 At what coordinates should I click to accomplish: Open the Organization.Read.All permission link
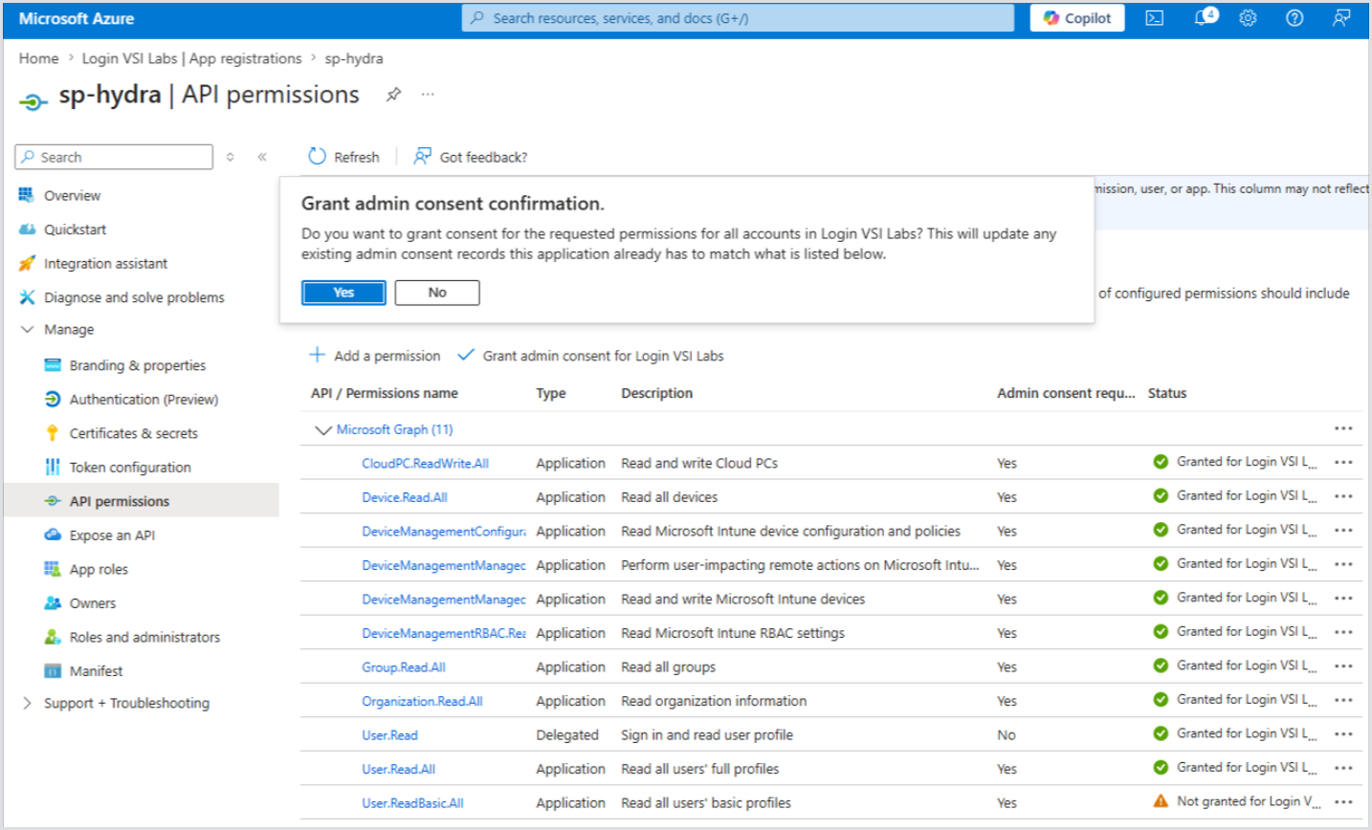pos(422,701)
